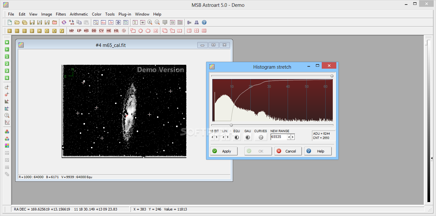Toggle GAU gaussian stretch mode

248,137
